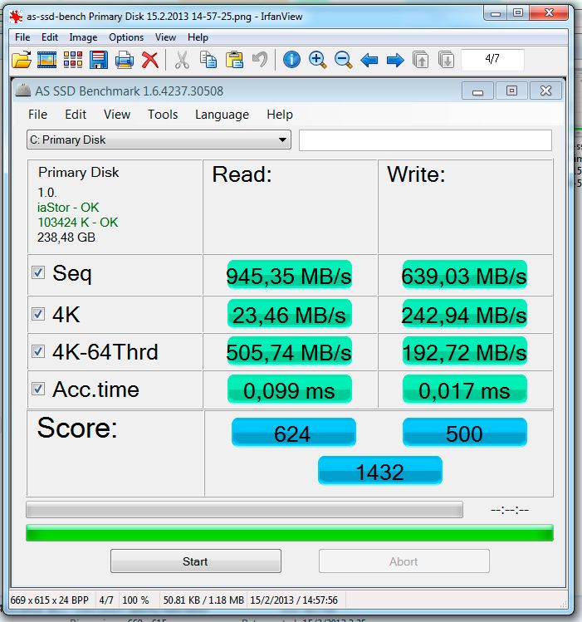This screenshot has width=582, height=622.
Task: Open file with IrfanView folder icon
Action: tap(22, 60)
